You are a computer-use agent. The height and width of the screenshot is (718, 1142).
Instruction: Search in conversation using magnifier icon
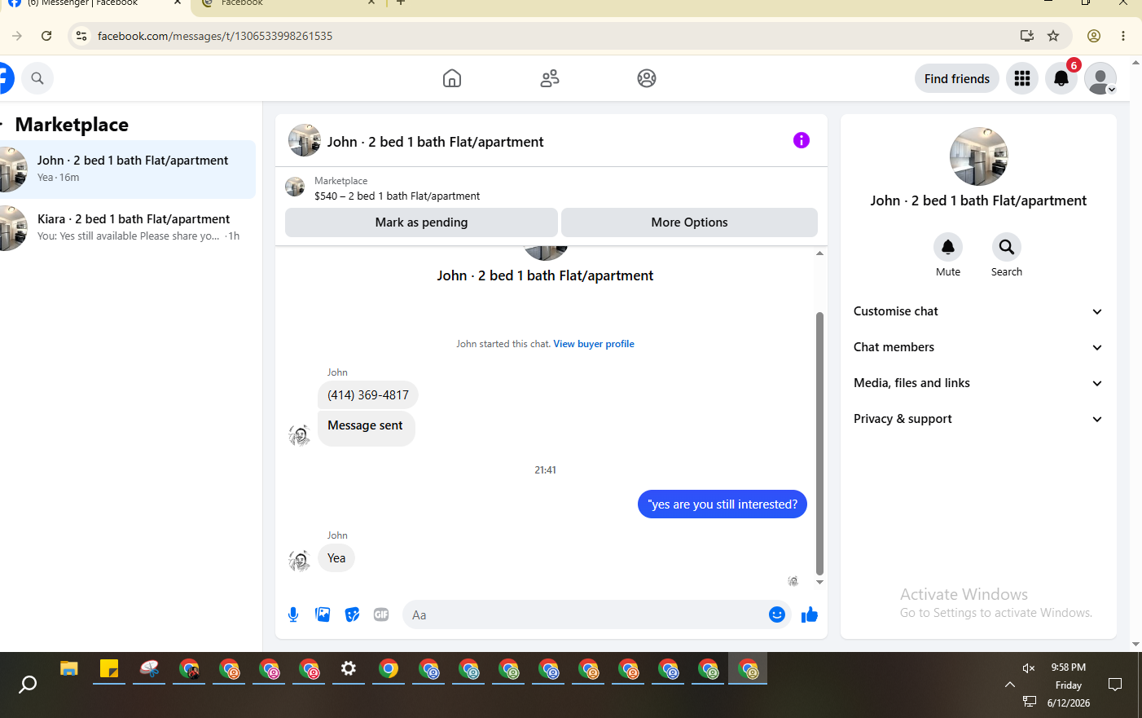[1007, 247]
